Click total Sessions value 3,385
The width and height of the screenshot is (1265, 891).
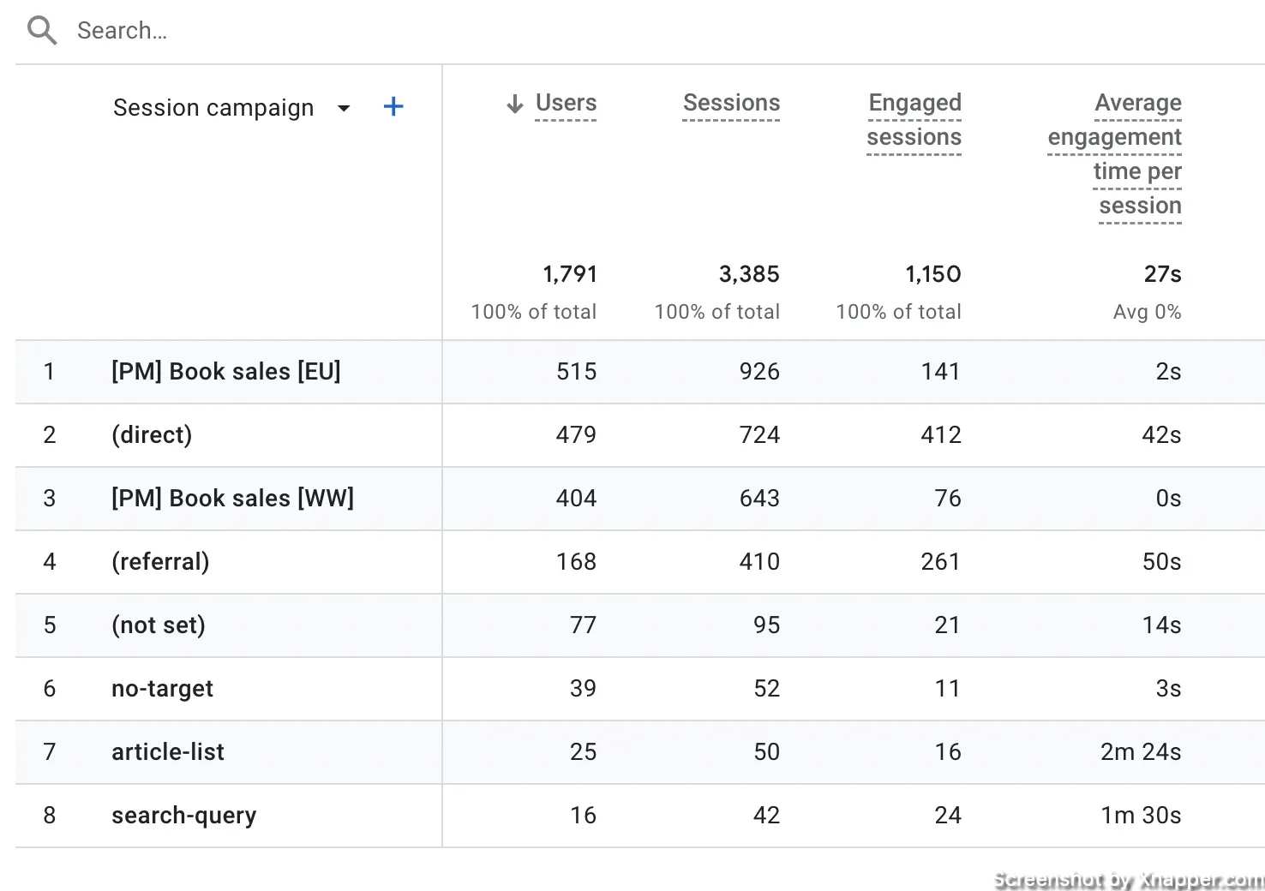pyautogui.click(x=749, y=274)
